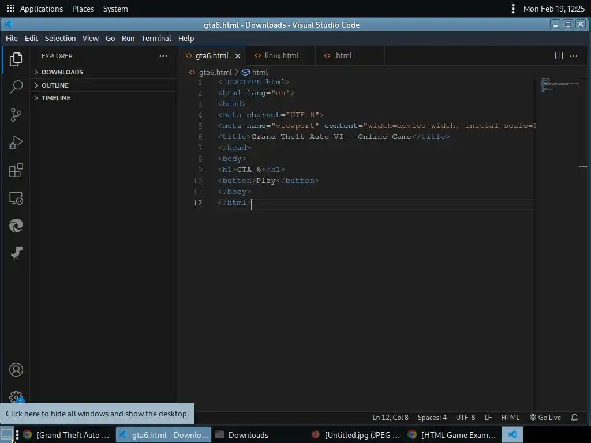
Task: Change end of line sequence LF
Action: 488,418
